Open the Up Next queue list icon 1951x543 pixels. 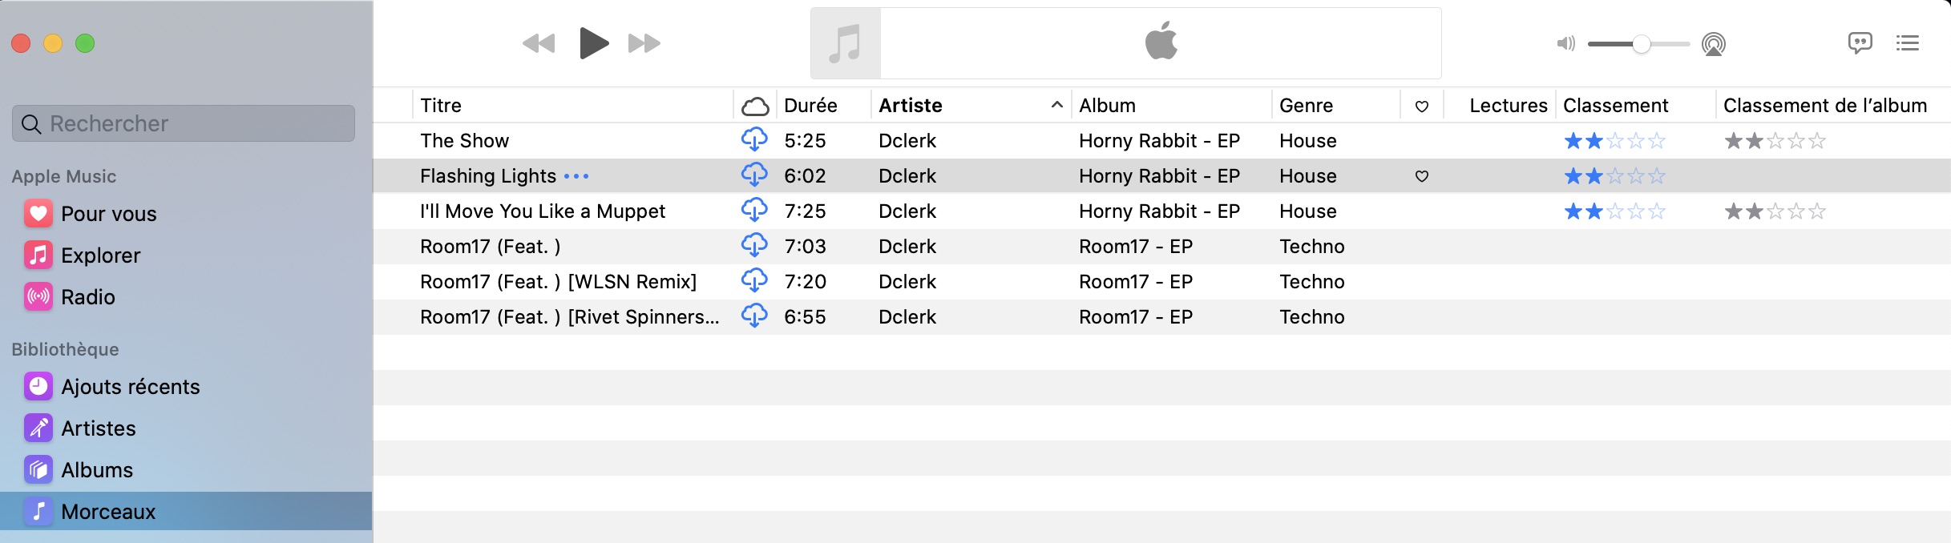[1907, 43]
